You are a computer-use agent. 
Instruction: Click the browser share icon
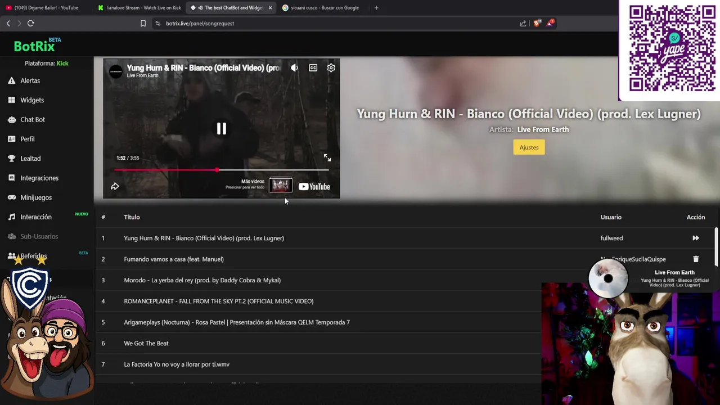[x=523, y=24]
